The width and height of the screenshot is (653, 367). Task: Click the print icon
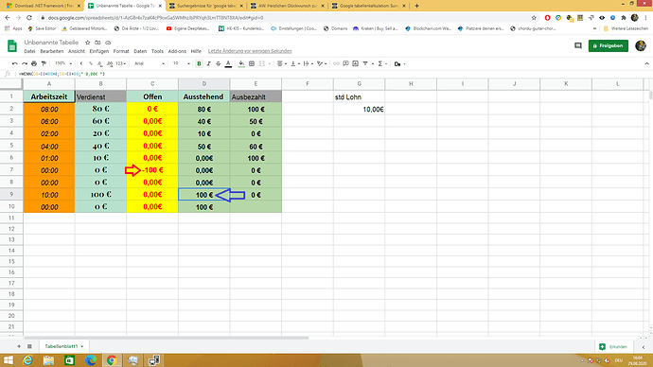tap(34, 63)
